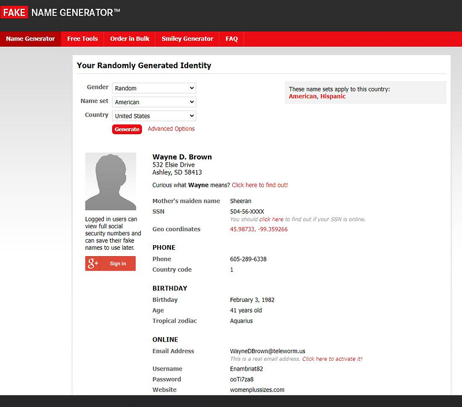Viewport: 462px width, 407px height.
Task: Click mother's maiden name Sheeran
Action: [241, 201]
